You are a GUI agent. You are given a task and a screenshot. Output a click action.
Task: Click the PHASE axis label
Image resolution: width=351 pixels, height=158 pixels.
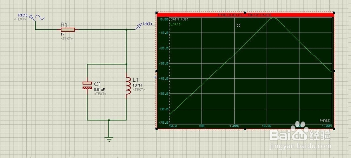[324, 121]
